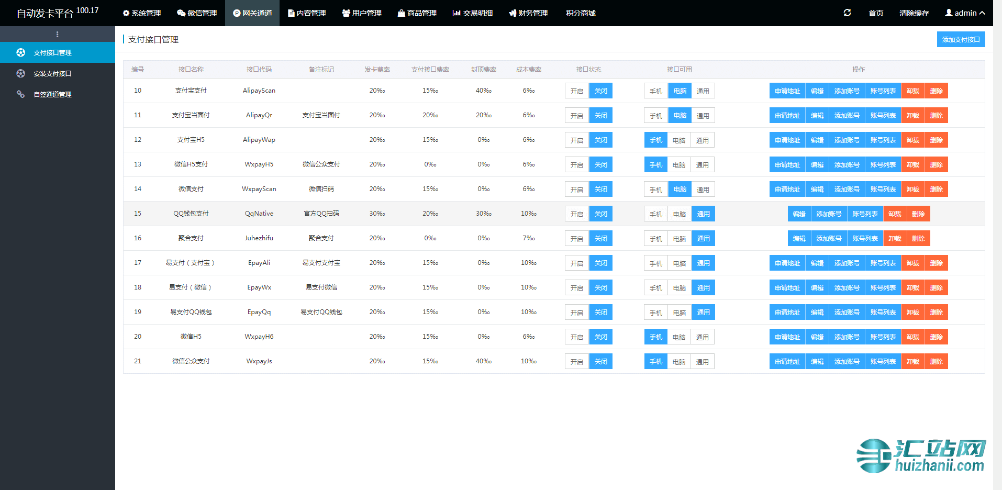Screen dimensions: 1002x490
Task: Click the refresh icon in top bar
Action: 847,13
